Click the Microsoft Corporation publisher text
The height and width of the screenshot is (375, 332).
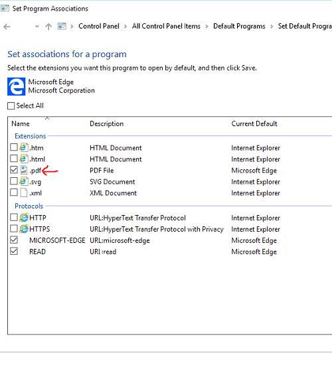(x=61, y=90)
